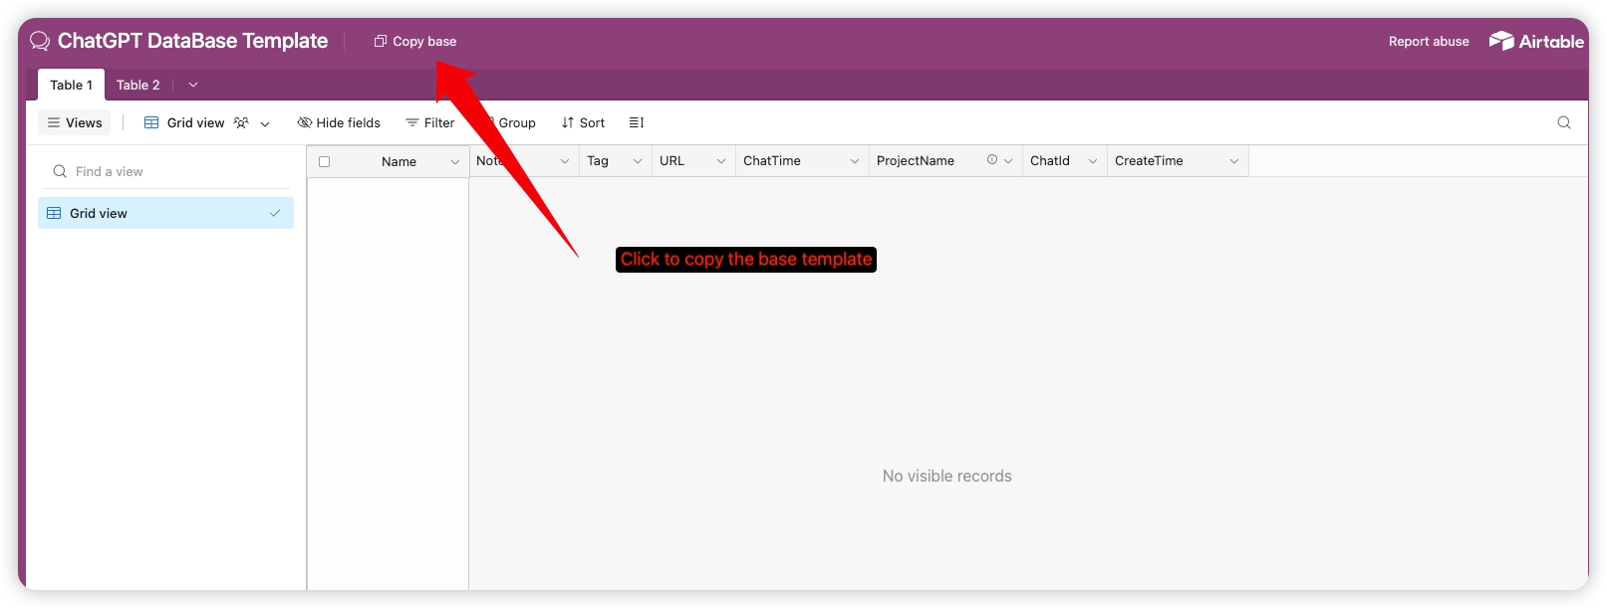Click the checkmark on the sidebar Grid view row

pos(275,213)
